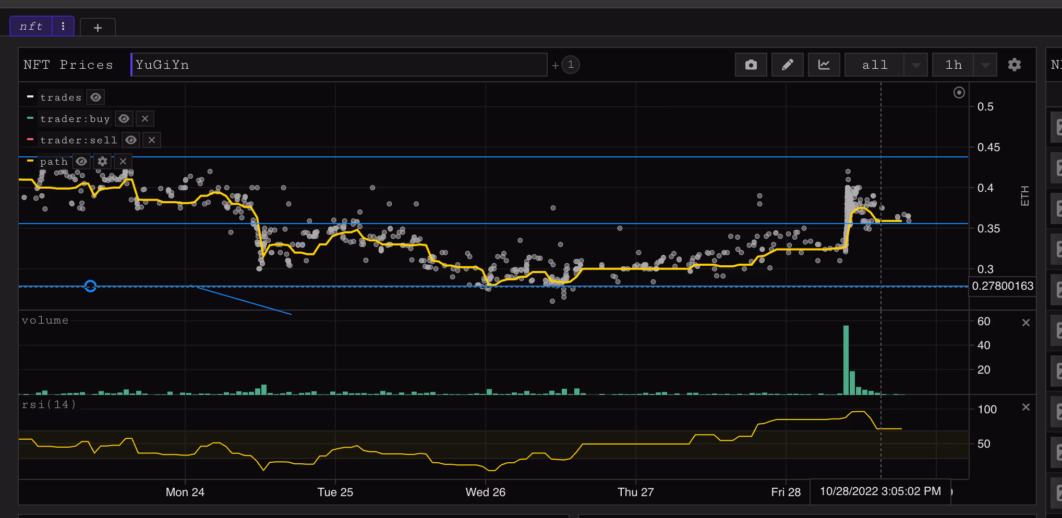Expand the 1h interval dropdown
1062x518 pixels.
[x=985, y=65]
